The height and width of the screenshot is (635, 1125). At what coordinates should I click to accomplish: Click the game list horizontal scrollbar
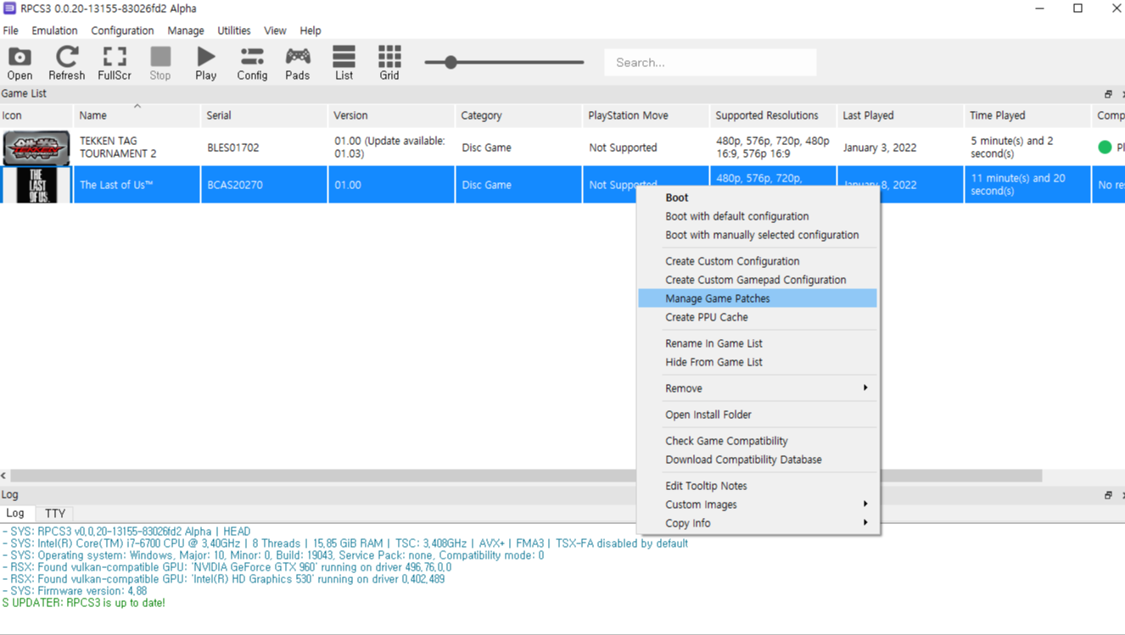[526, 476]
